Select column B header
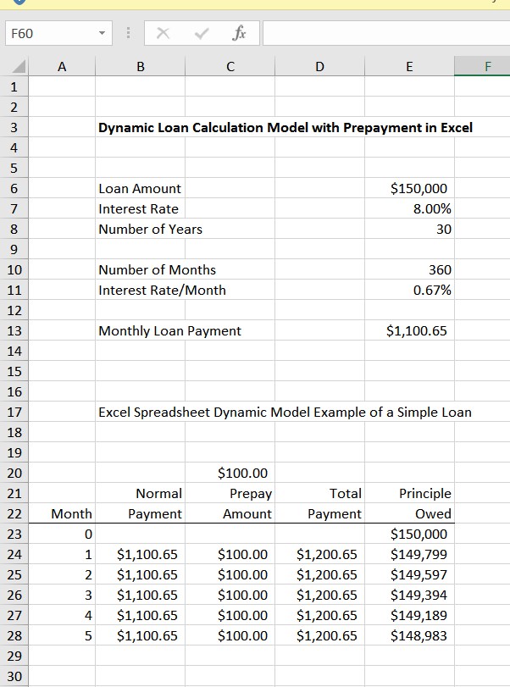510x687 pixels. pyautogui.click(x=140, y=67)
